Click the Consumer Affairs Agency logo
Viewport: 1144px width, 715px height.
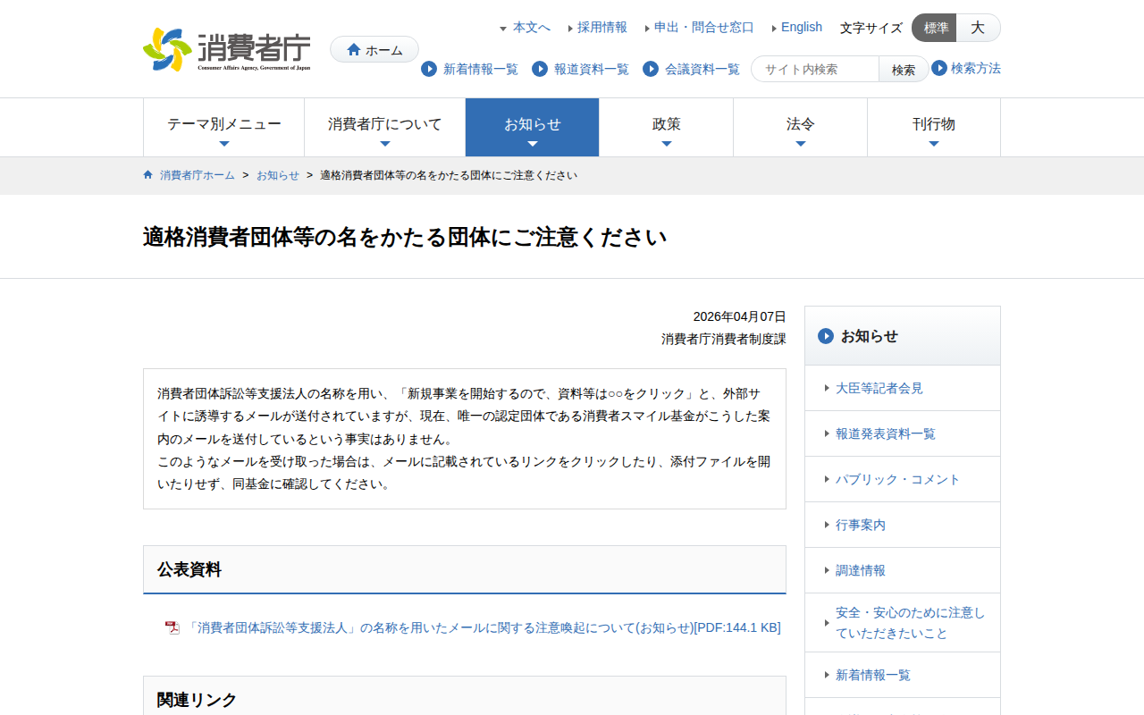[227, 50]
